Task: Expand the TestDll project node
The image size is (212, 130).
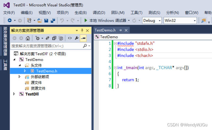Action: point(14,94)
